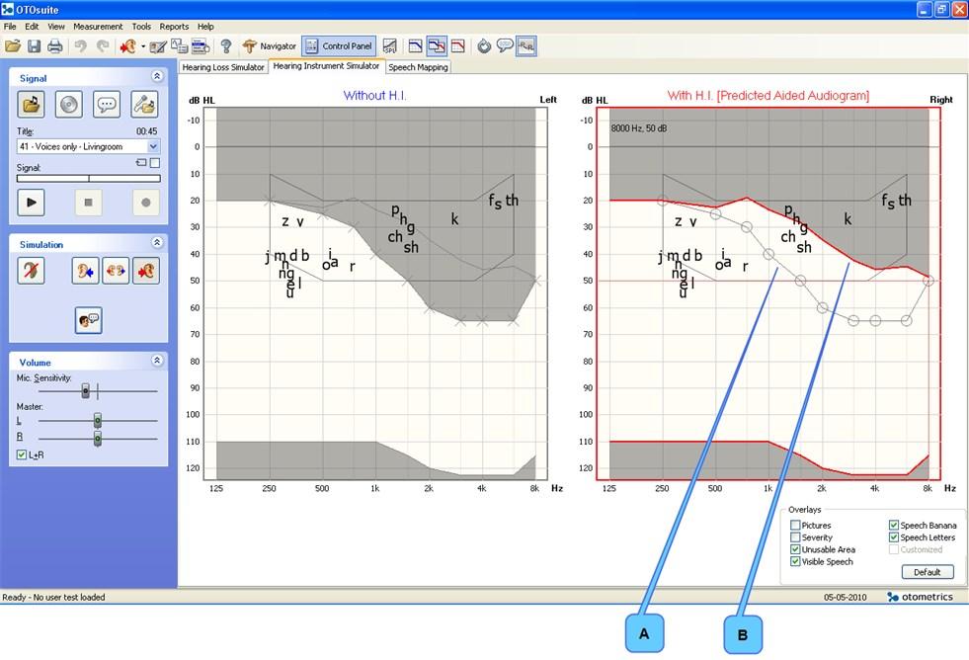Adjust the Master R volume slider
The height and width of the screenshot is (660, 969).
pyautogui.click(x=98, y=438)
